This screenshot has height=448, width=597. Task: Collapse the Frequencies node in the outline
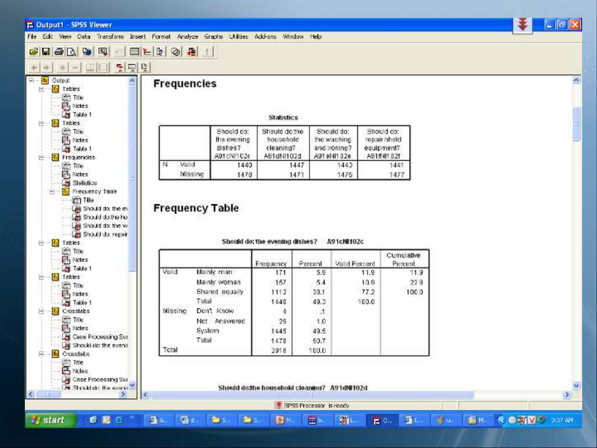point(41,157)
